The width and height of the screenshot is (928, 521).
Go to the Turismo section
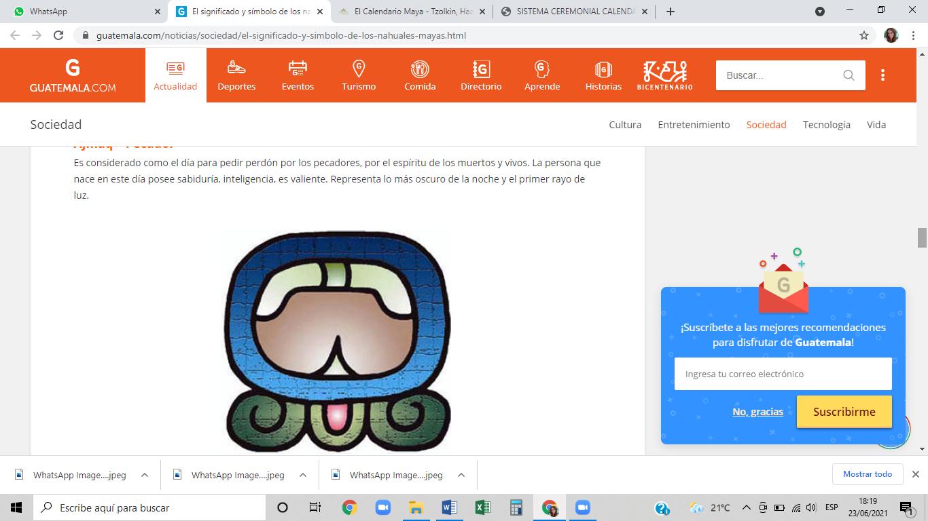pyautogui.click(x=359, y=75)
